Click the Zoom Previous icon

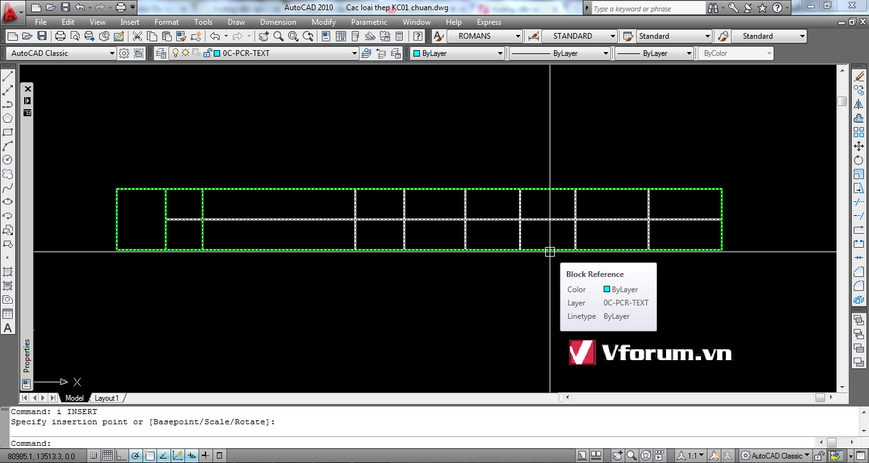[308, 36]
